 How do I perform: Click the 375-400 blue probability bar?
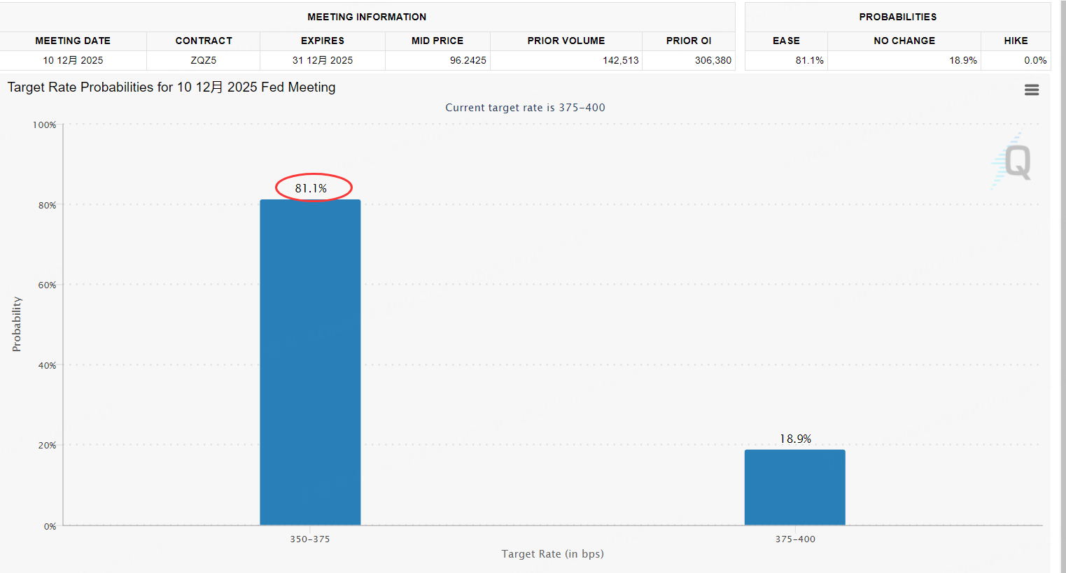click(x=794, y=487)
